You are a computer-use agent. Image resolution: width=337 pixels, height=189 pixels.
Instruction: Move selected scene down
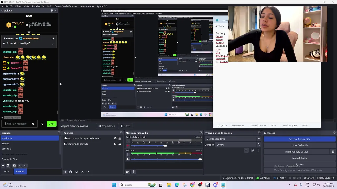click(25, 166)
